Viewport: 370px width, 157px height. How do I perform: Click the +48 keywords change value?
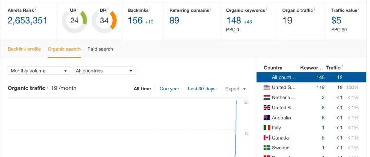[x=248, y=22]
